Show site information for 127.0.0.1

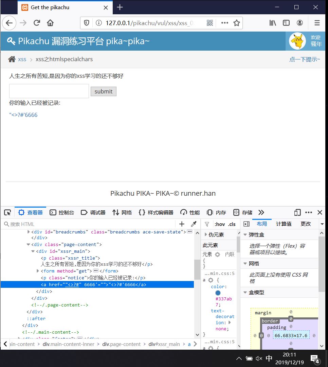pos(99,23)
